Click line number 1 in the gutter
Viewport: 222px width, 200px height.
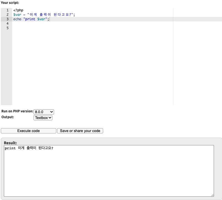[x=7, y=10]
